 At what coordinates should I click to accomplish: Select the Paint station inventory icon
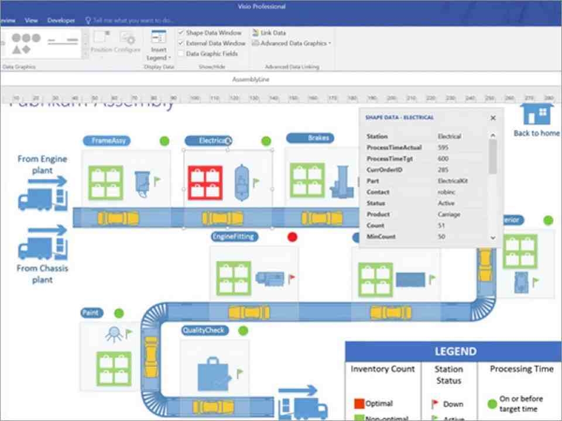[114, 369]
